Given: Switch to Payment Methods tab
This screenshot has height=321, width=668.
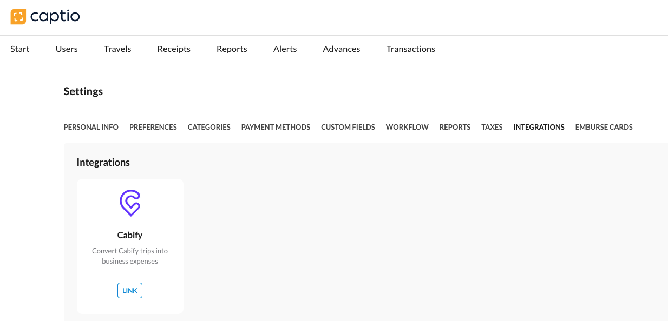Looking at the screenshot, I should (x=276, y=127).
